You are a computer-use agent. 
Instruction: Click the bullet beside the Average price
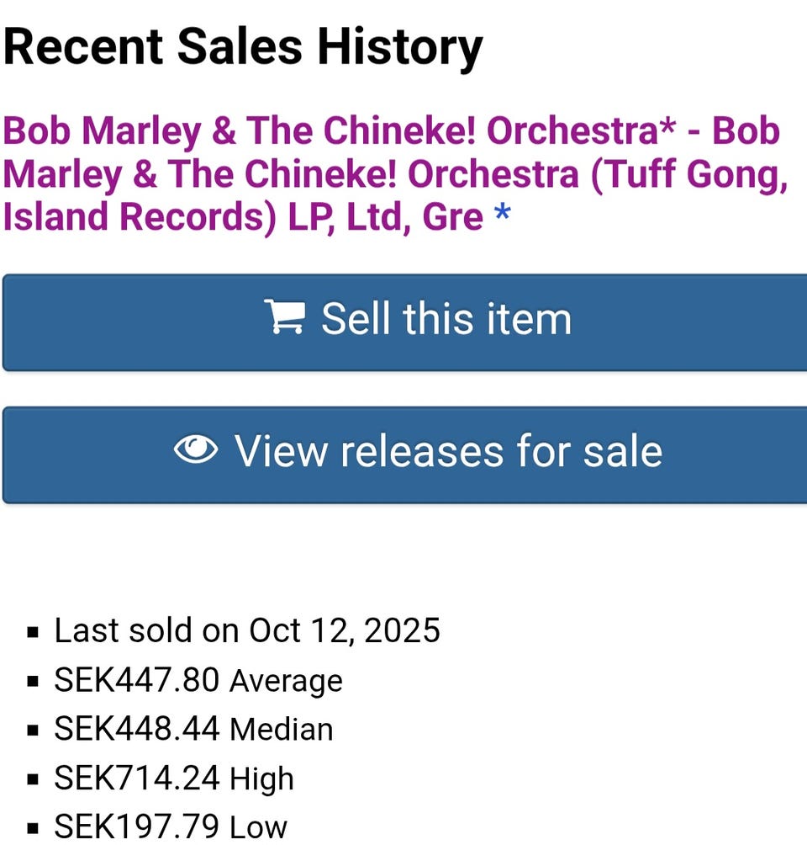(33, 682)
